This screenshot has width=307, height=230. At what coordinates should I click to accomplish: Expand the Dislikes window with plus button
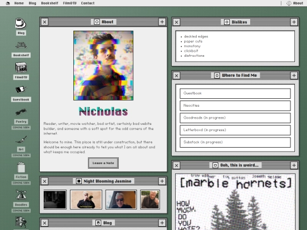coord(294,22)
